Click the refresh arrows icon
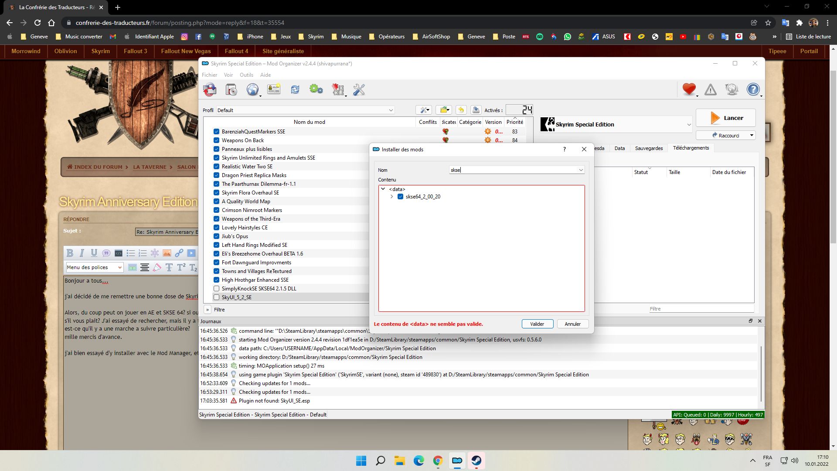This screenshot has width=837, height=471. click(x=295, y=90)
